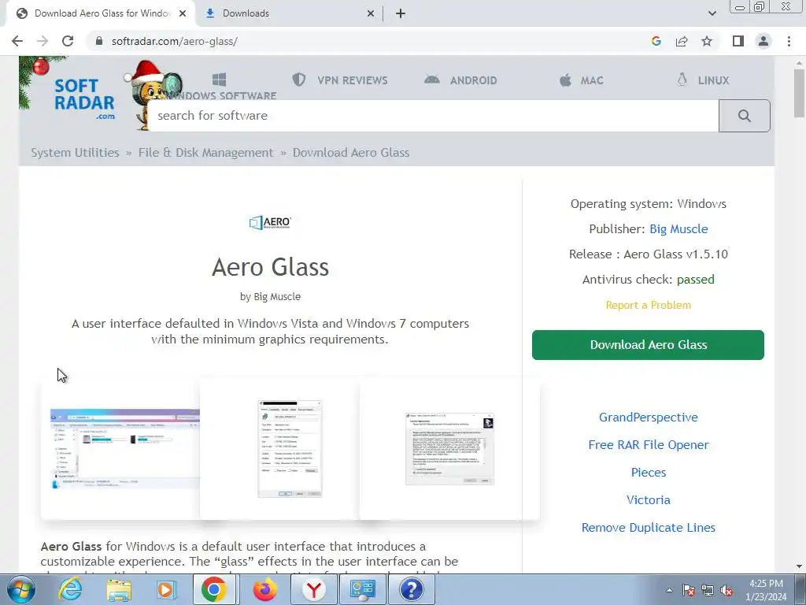Open the browser side panel
The width and height of the screenshot is (806, 605).
[x=738, y=41]
